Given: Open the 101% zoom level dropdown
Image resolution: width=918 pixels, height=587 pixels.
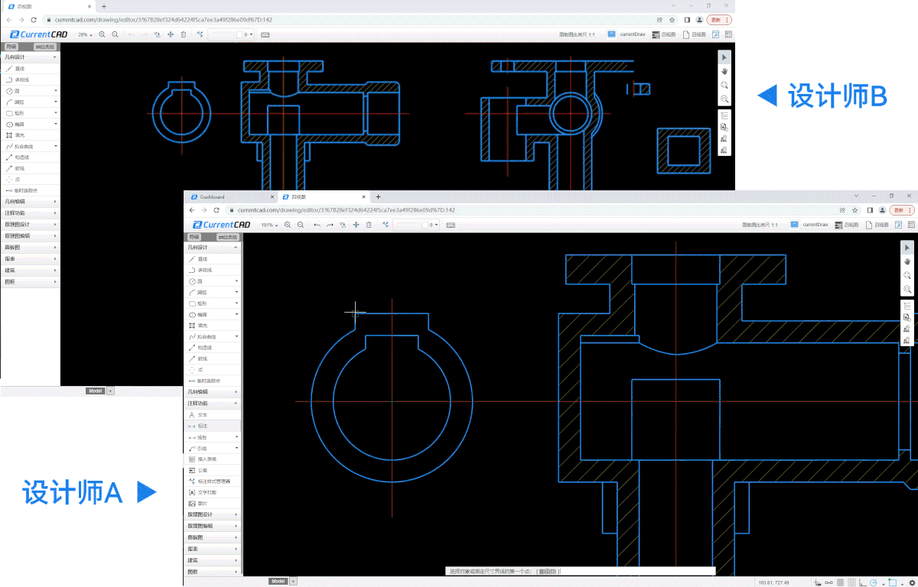Looking at the screenshot, I should click(269, 225).
